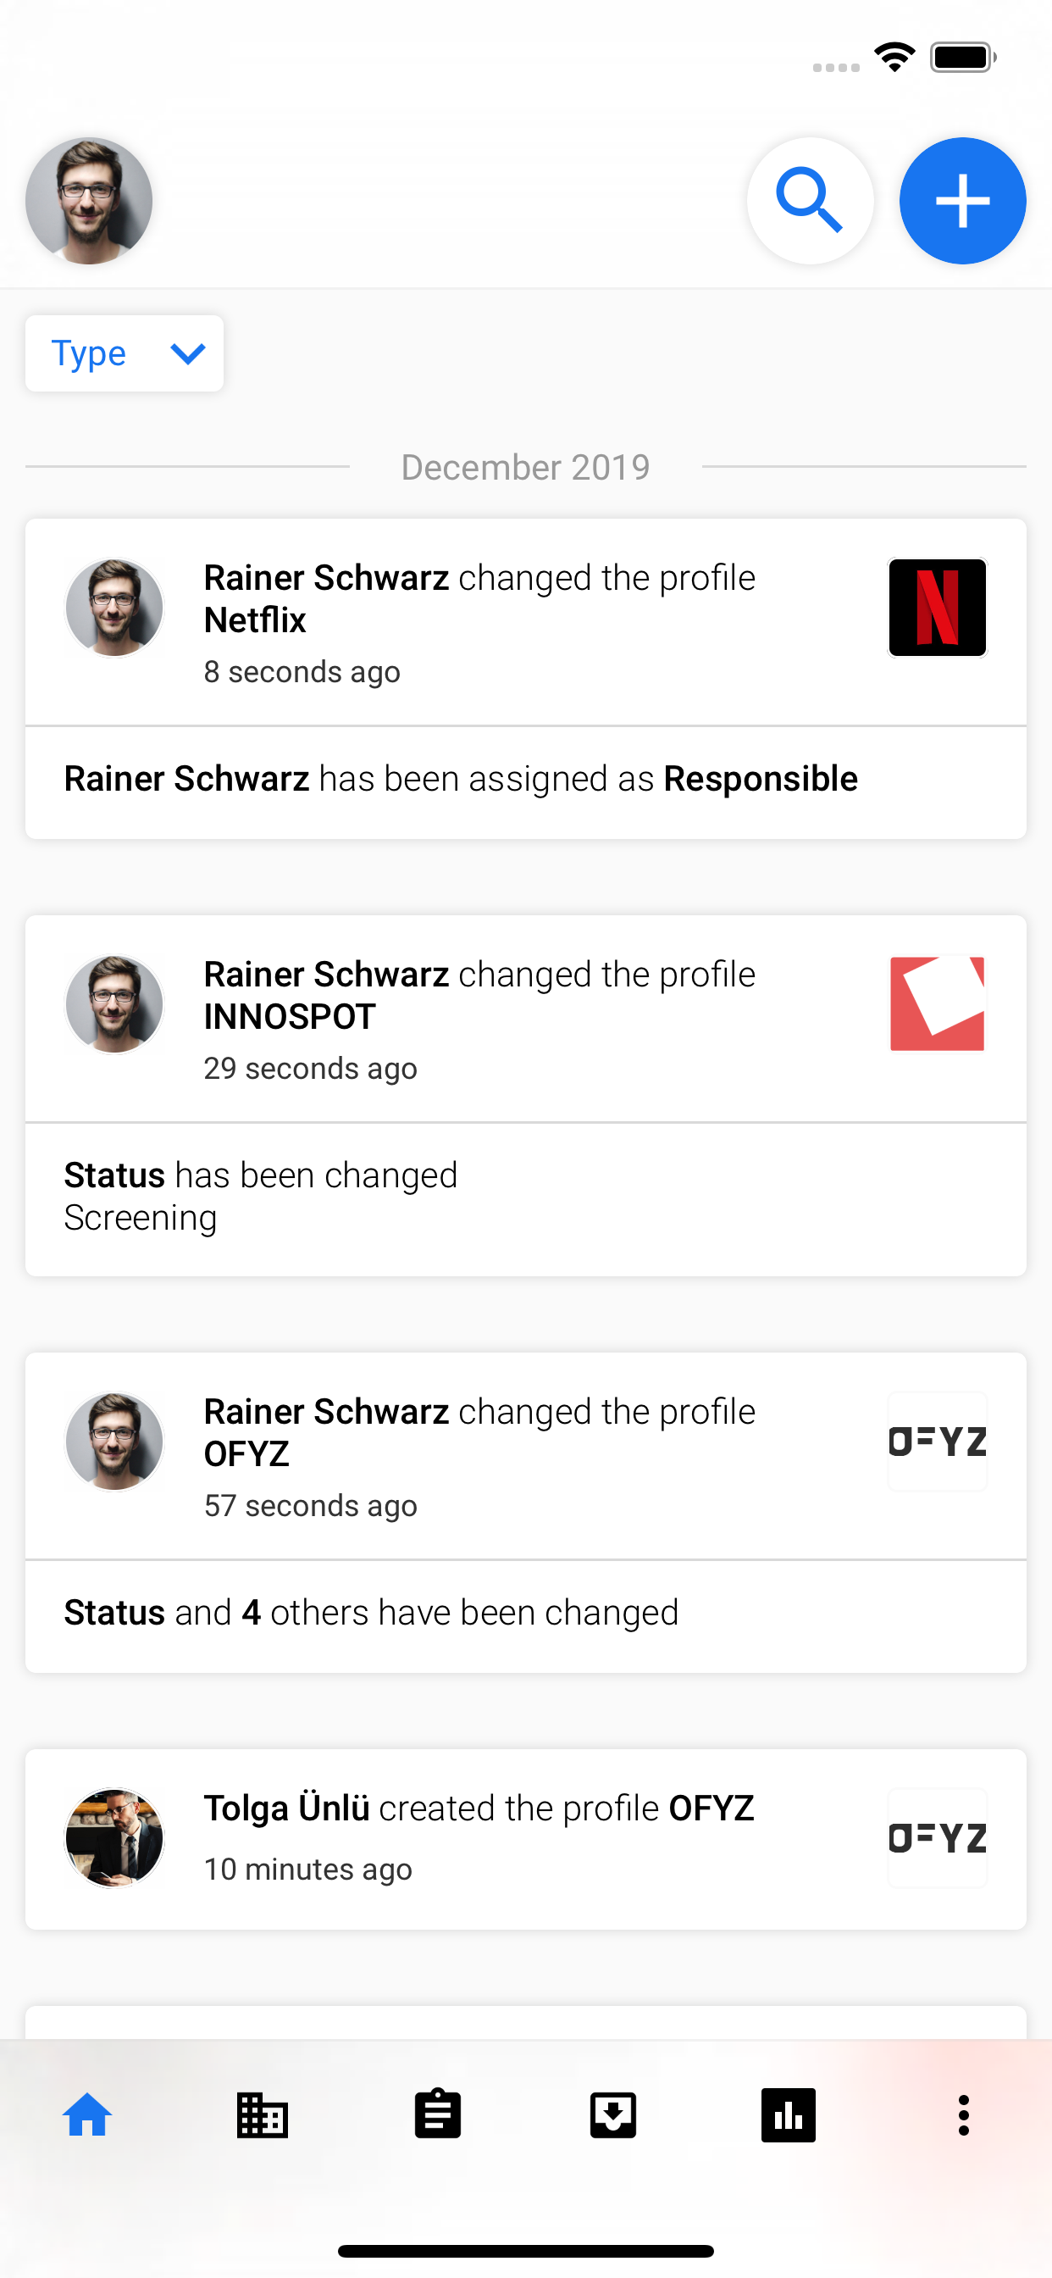Open the three-dot more menu

[964, 2115]
